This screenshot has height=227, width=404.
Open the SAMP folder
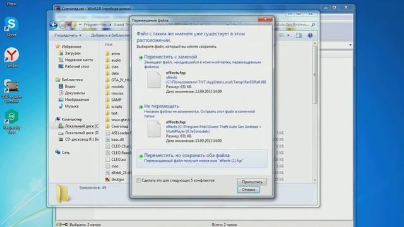pyautogui.click(x=114, y=100)
